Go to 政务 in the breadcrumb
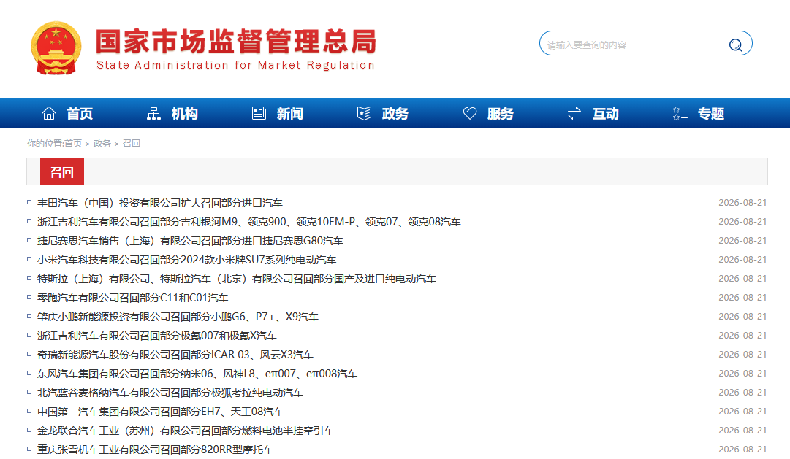Screen dimensions: 790x459 (102, 144)
